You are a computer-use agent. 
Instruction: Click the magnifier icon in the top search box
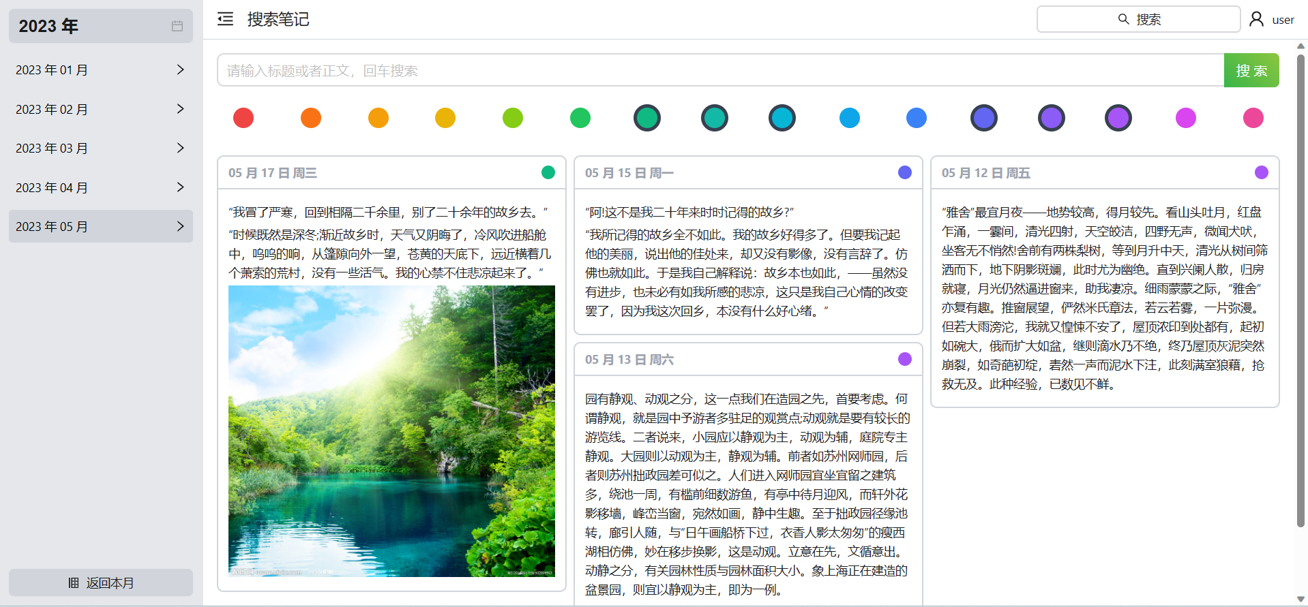[1123, 19]
